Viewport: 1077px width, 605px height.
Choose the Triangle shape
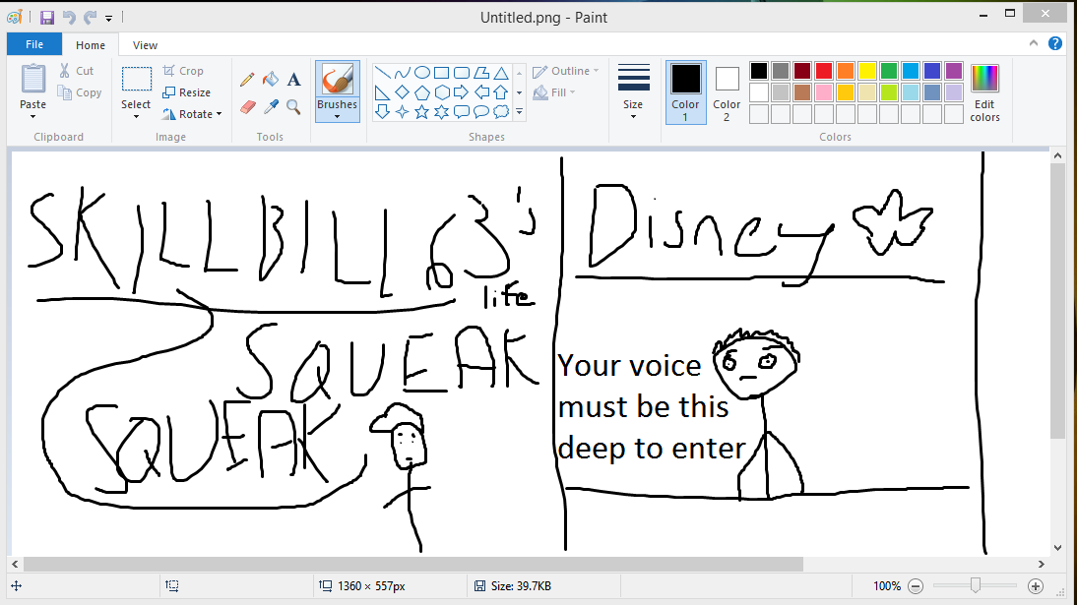tap(501, 73)
